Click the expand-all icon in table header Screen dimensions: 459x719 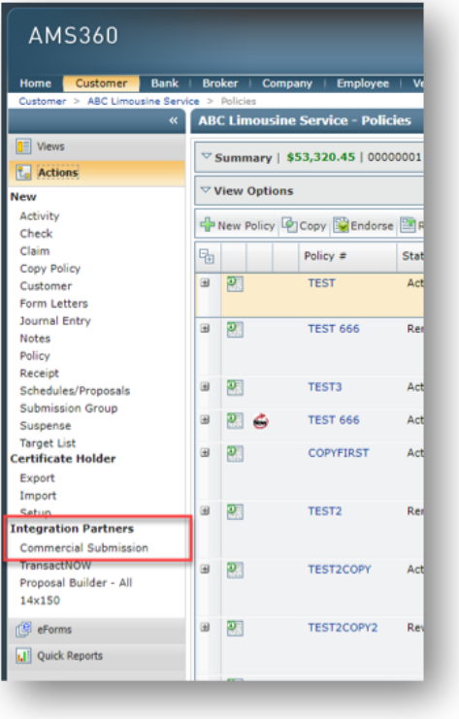coord(207,256)
